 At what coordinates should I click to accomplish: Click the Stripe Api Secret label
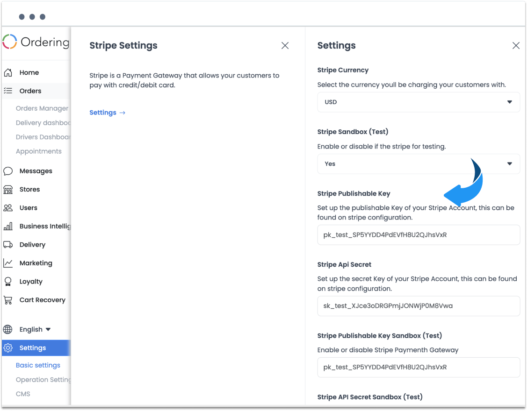pos(344,265)
